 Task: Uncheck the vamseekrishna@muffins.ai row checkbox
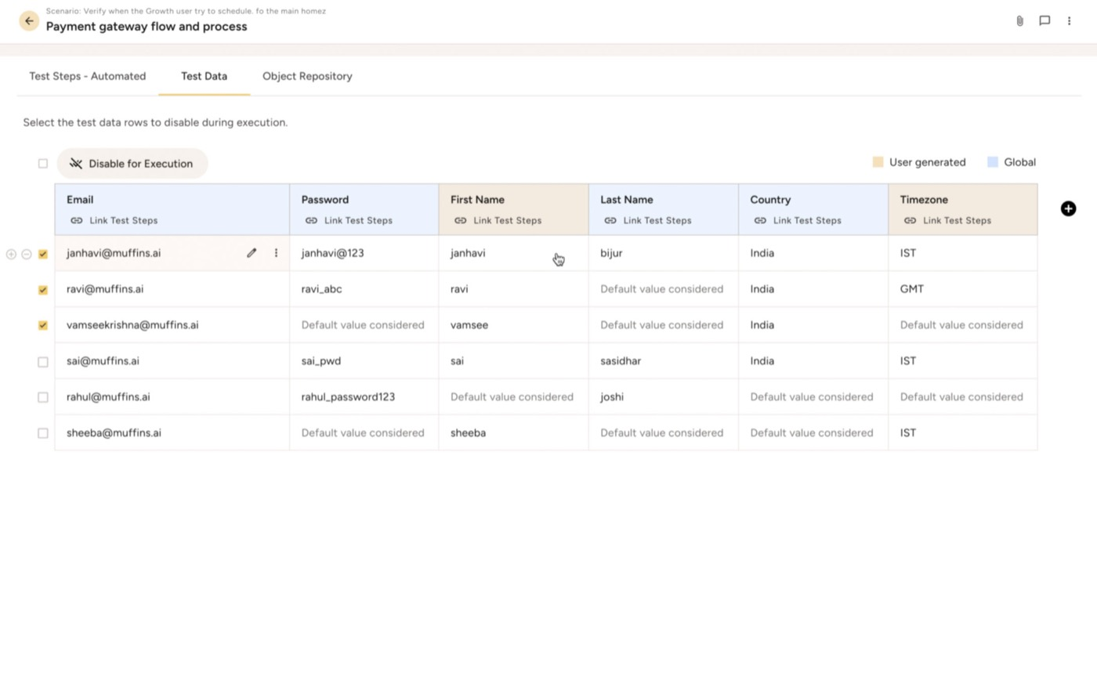43,325
